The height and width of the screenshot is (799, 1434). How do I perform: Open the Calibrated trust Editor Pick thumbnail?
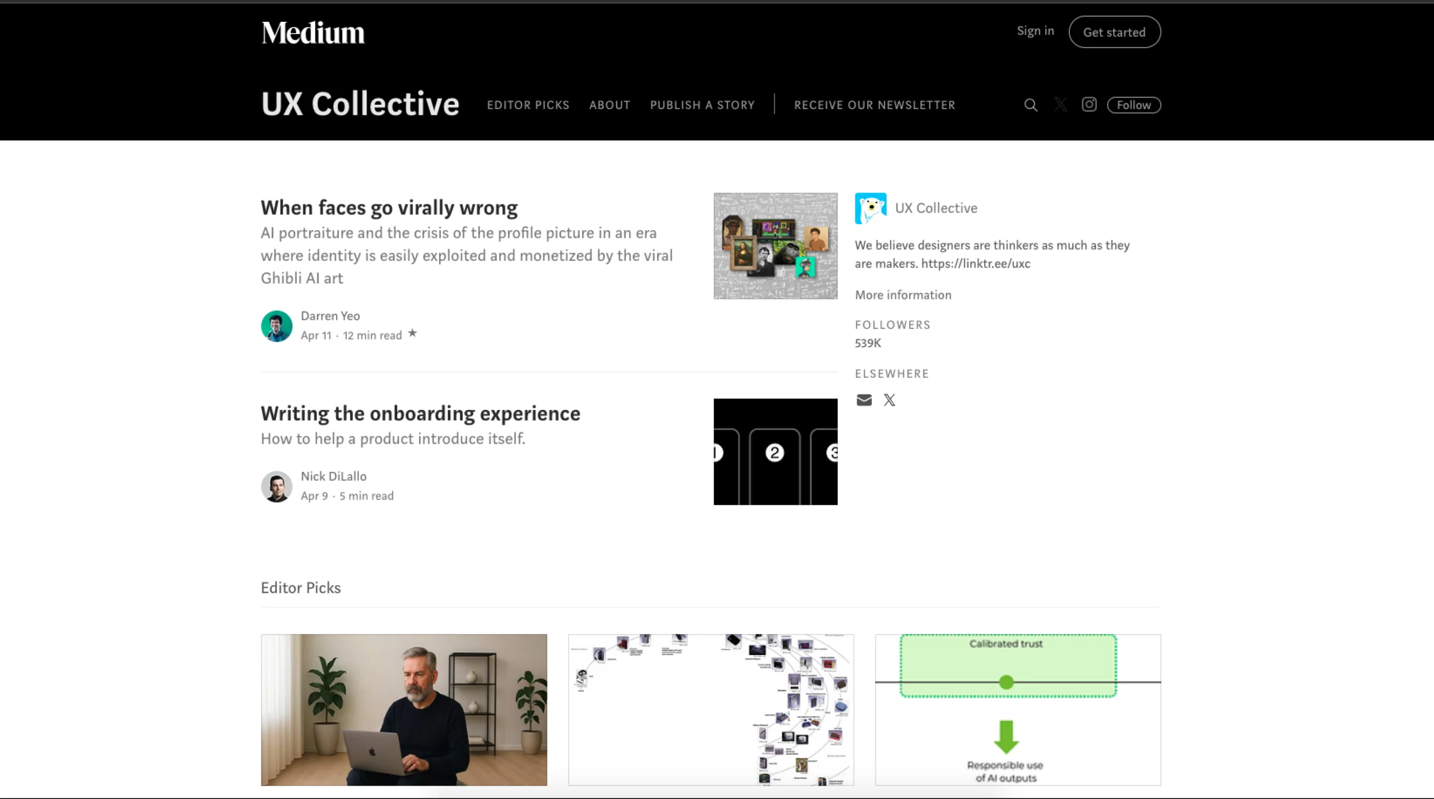[1018, 709]
